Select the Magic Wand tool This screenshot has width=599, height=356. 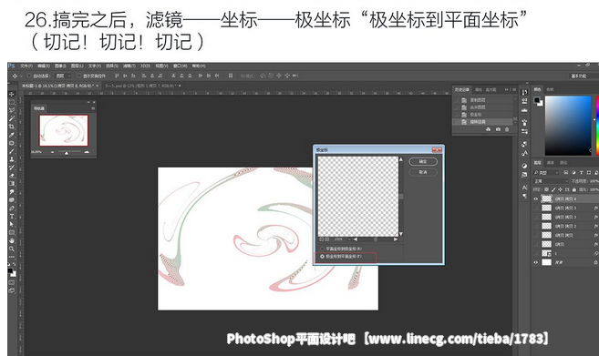point(12,118)
